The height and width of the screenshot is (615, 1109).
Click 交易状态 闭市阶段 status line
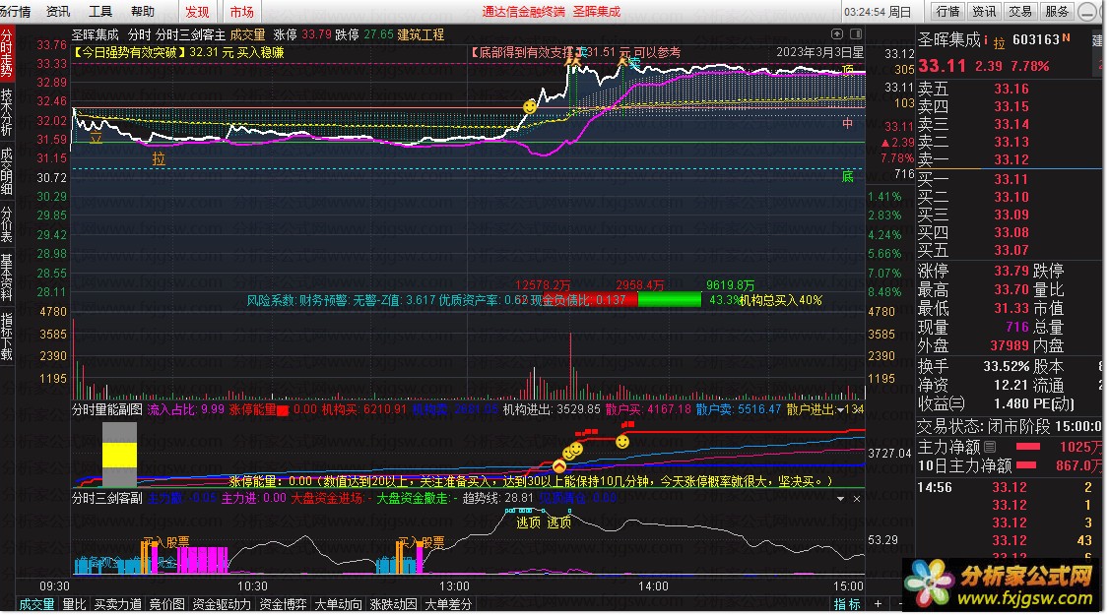[x=1010, y=426]
